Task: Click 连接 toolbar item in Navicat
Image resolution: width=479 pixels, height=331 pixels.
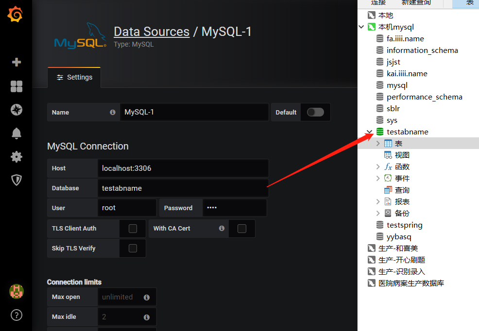Action: [x=378, y=3]
